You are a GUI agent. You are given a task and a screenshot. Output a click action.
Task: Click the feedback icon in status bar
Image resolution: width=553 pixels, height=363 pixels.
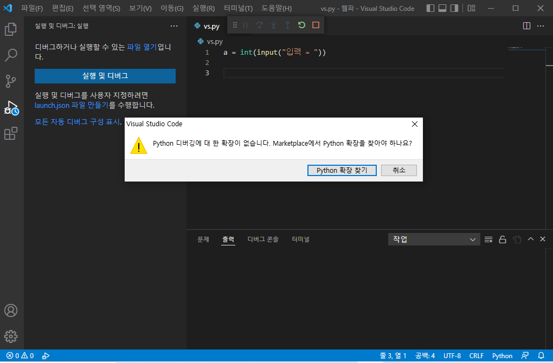click(525, 355)
